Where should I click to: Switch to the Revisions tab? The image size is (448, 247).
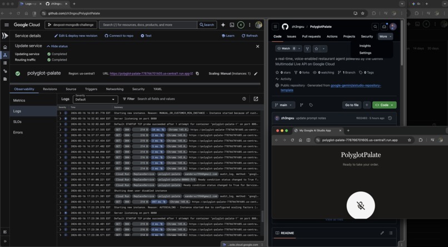50,89
